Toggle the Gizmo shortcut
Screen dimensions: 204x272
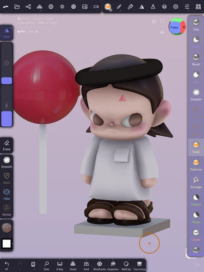(6, 210)
